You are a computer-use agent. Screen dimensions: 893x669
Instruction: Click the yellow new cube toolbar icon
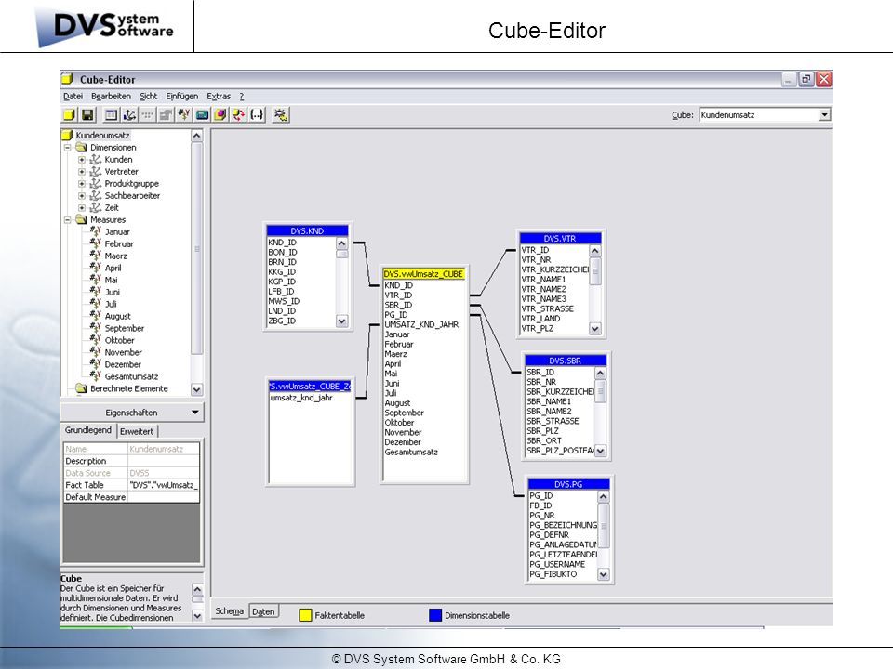point(70,115)
